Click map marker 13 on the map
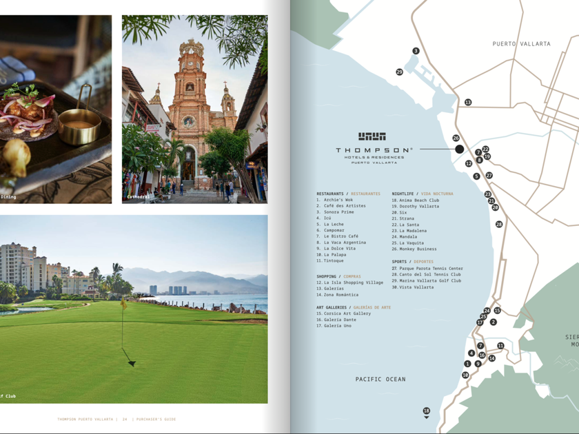 [x=468, y=102]
